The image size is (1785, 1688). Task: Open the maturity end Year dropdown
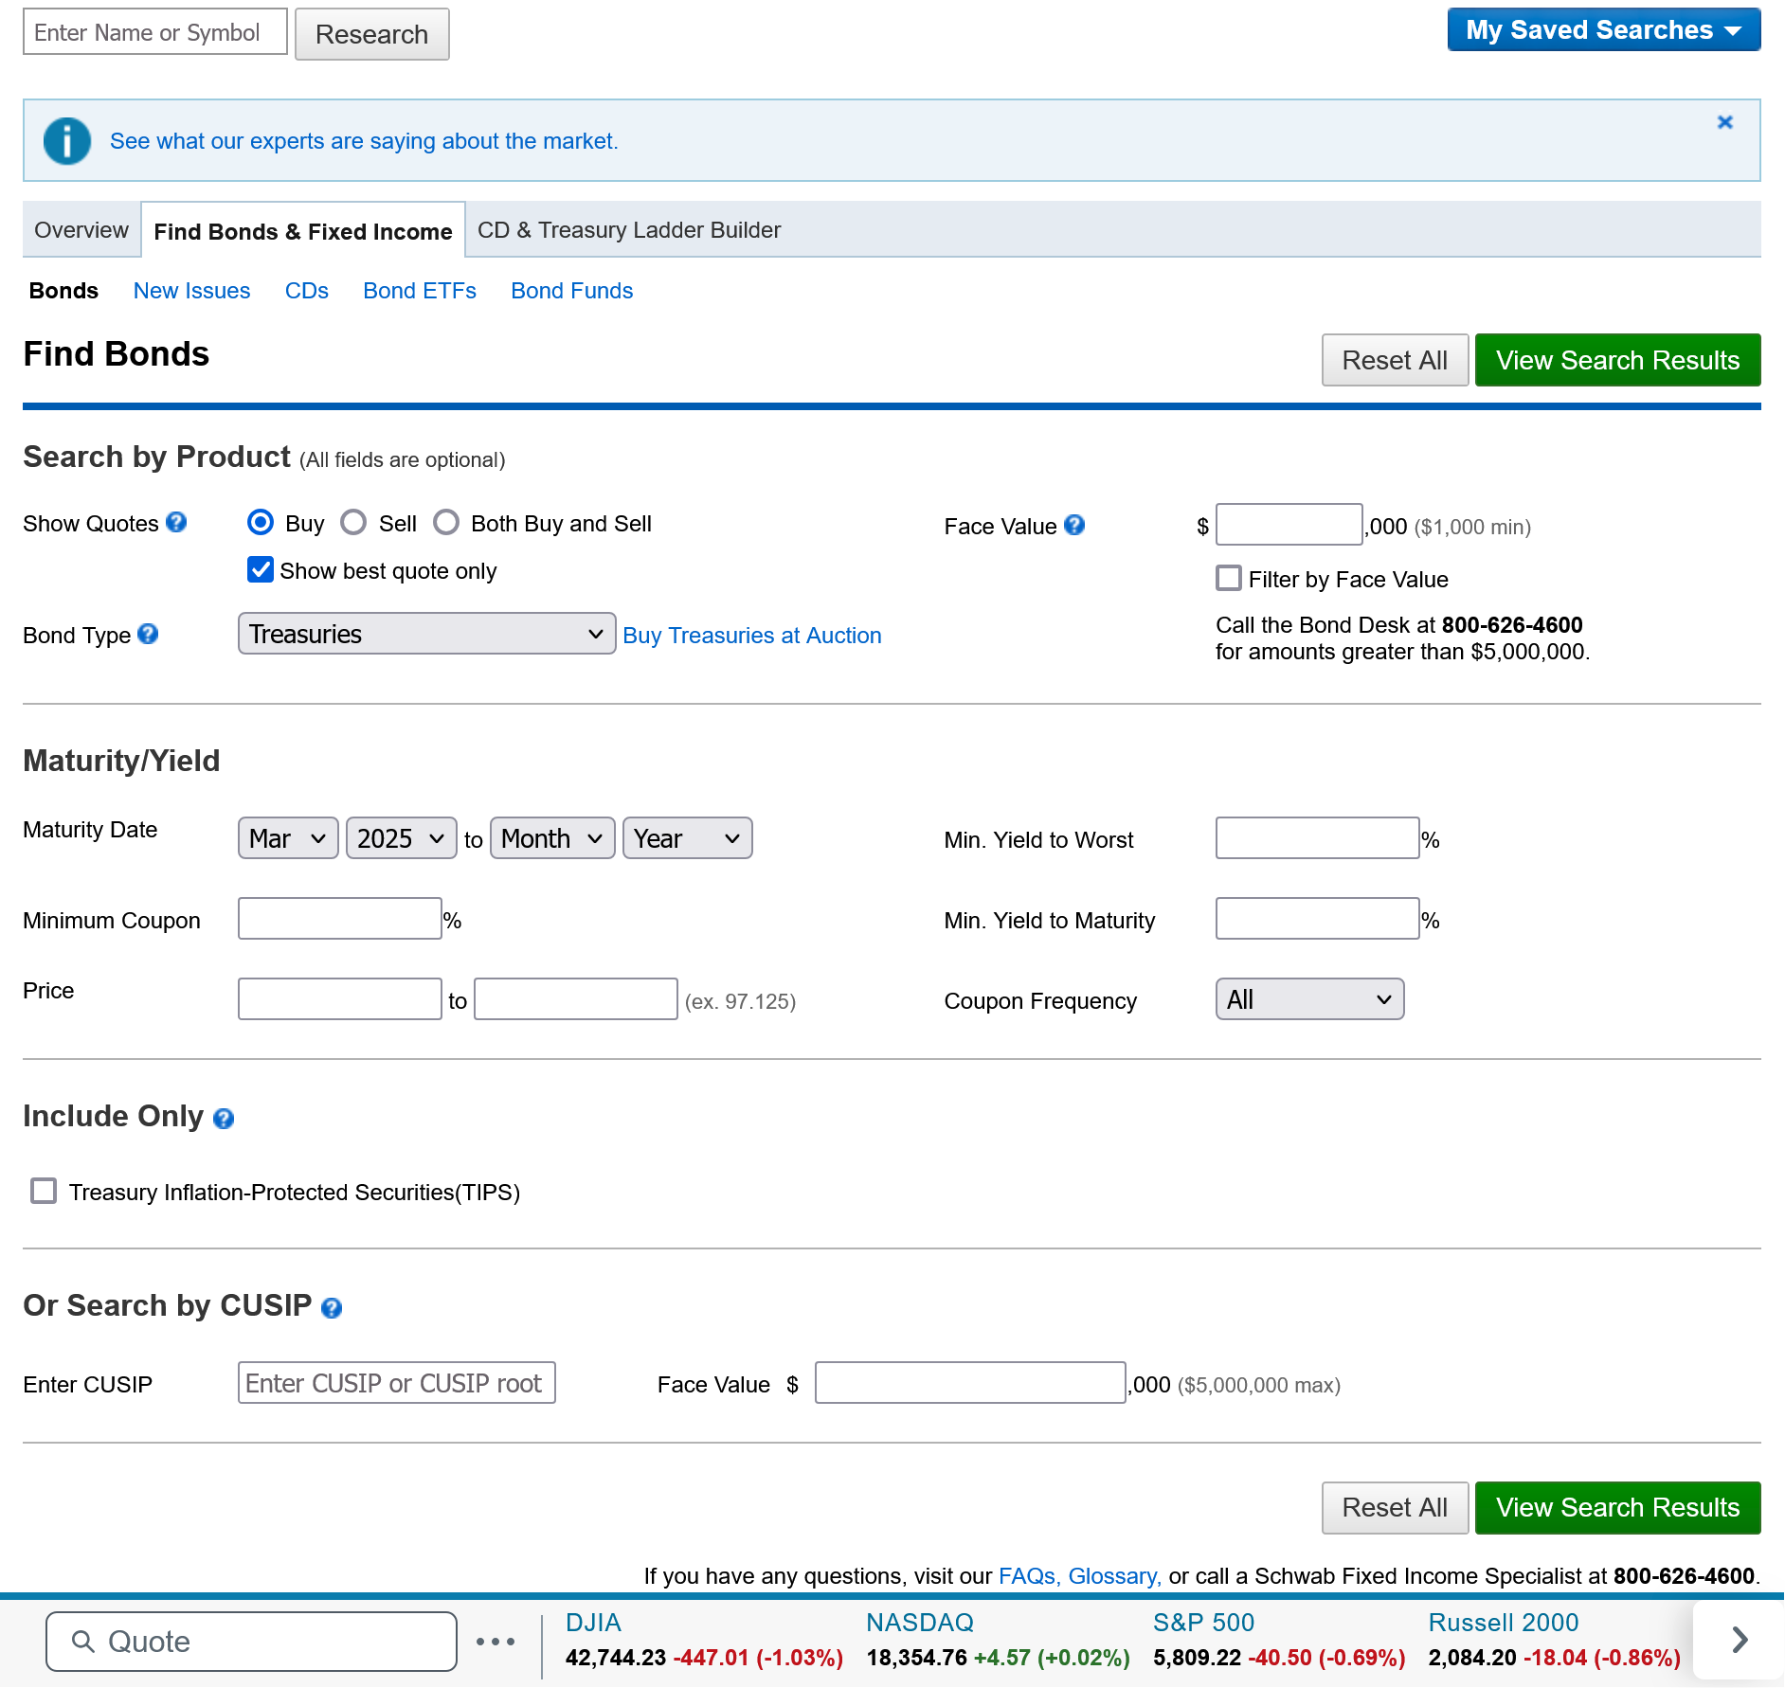click(688, 838)
